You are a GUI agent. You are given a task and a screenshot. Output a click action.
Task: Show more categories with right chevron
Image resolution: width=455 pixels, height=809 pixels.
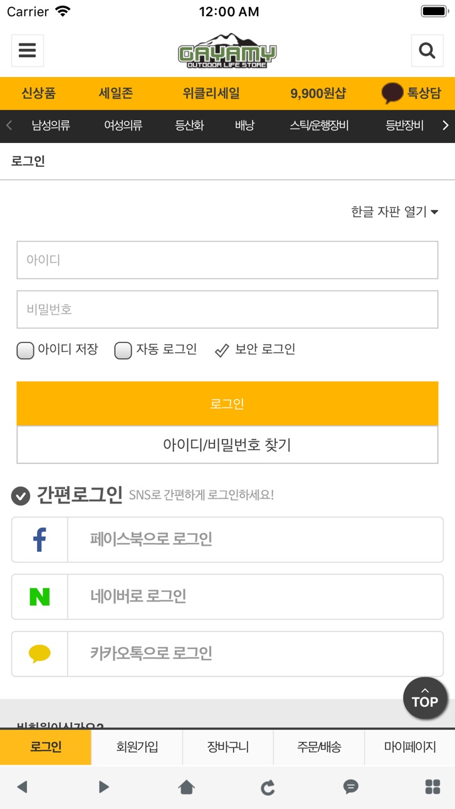[x=446, y=125]
